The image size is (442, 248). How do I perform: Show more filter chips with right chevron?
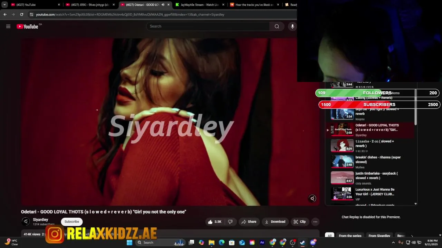(412, 236)
